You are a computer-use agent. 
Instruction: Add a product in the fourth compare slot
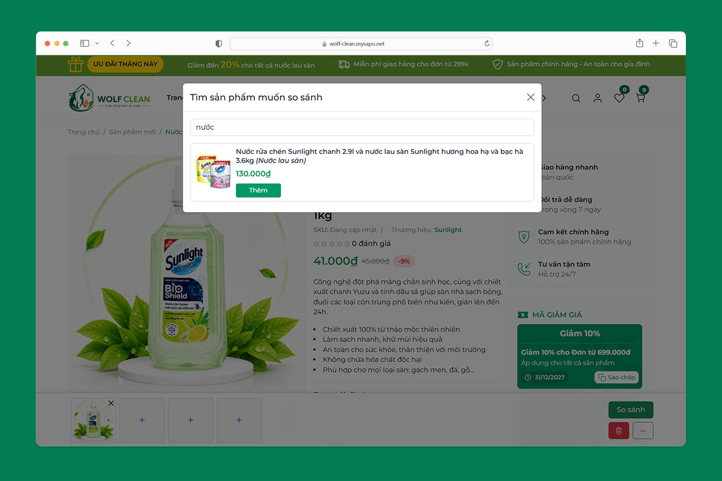[239, 420]
